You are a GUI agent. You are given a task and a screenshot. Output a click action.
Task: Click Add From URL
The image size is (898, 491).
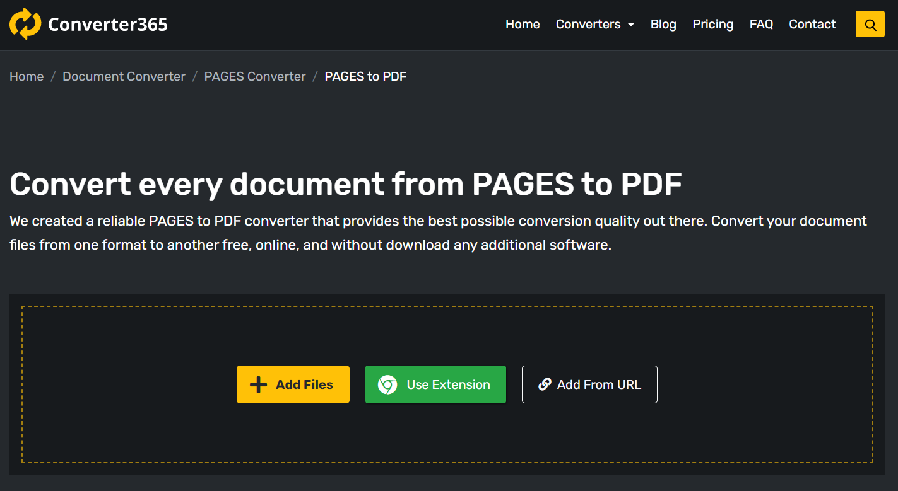tap(589, 384)
